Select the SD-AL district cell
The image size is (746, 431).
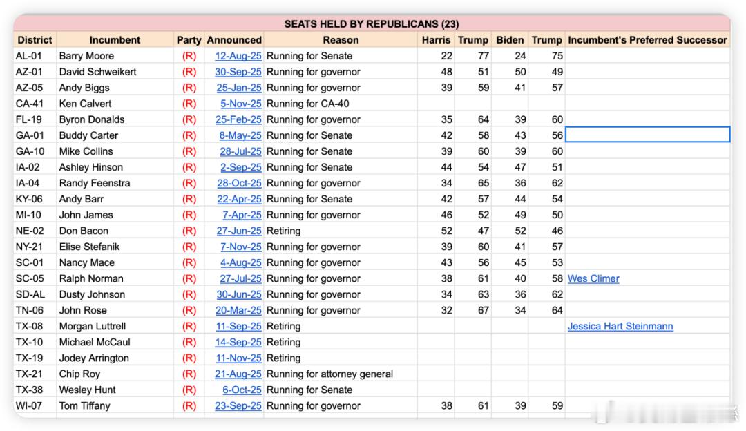(x=35, y=294)
